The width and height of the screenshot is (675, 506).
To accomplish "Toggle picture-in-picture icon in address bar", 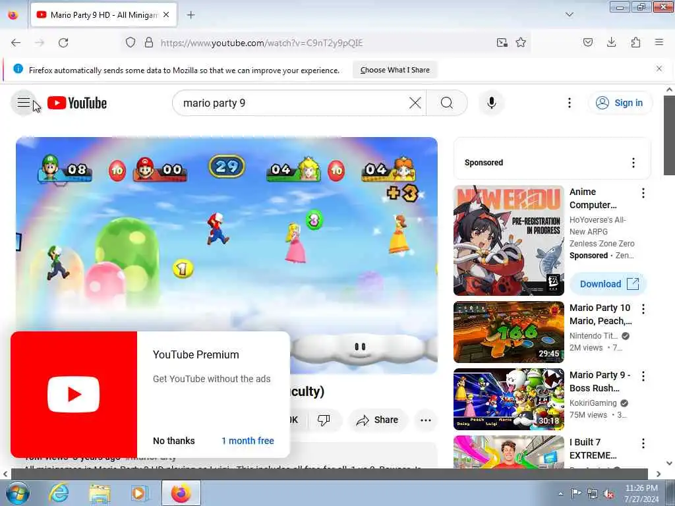I will 502,43.
